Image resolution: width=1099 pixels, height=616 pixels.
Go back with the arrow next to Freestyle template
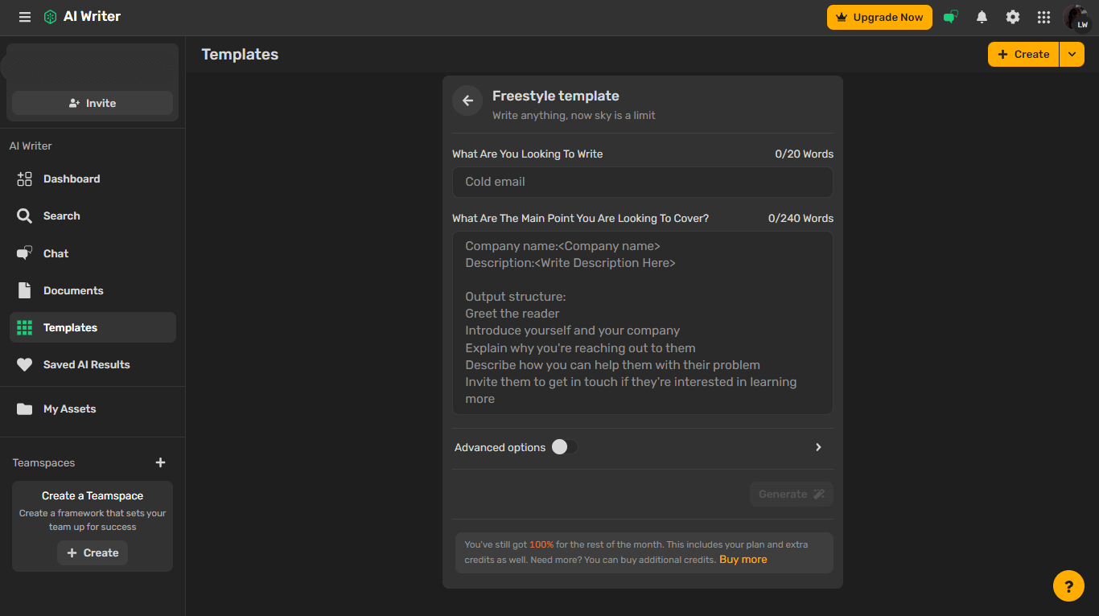click(467, 101)
